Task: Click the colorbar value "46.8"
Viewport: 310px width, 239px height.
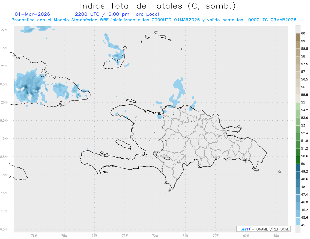Action: [305, 202]
